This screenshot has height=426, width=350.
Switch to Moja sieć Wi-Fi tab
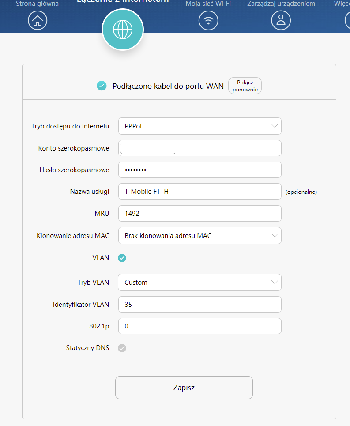click(x=208, y=4)
